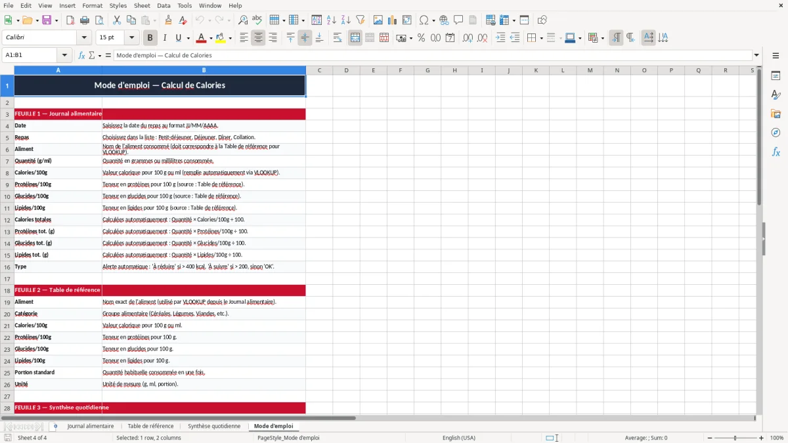Click the Cut scissors icon
Viewport: 788px width, 443px height.
click(x=116, y=20)
